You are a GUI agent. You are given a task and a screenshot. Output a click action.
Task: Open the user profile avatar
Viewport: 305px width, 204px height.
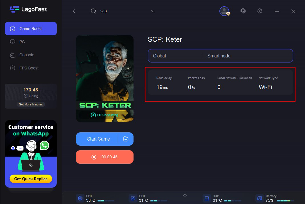225,11
